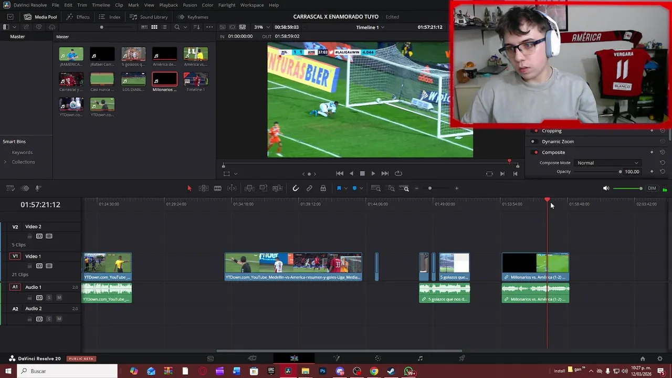Toggle Cropping enable dot in inspector
The width and height of the screenshot is (672, 378).
pyautogui.click(x=535, y=131)
